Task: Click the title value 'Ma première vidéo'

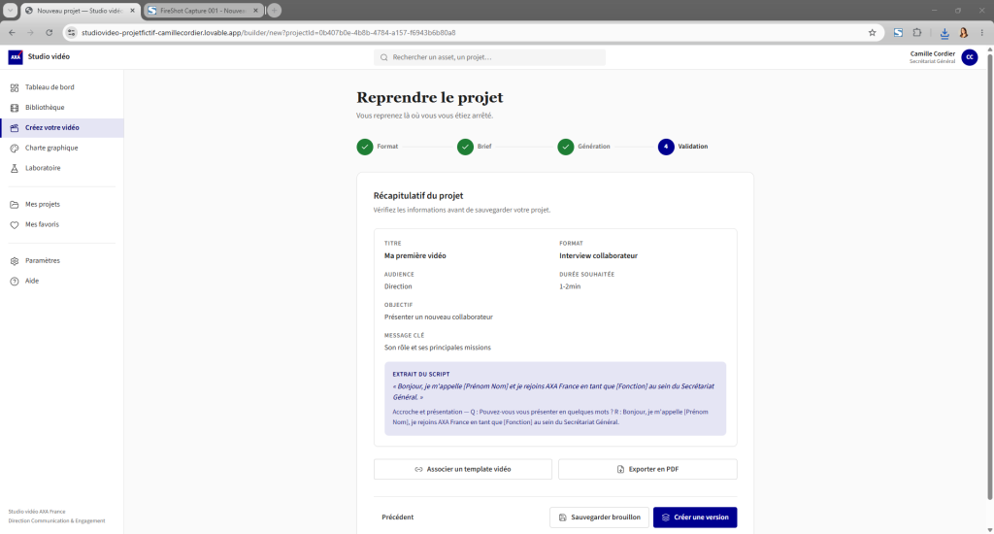Action: point(415,256)
